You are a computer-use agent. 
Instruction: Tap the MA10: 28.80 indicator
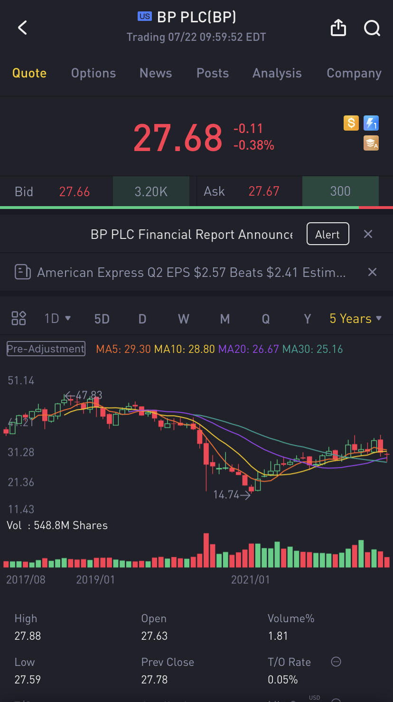185,349
